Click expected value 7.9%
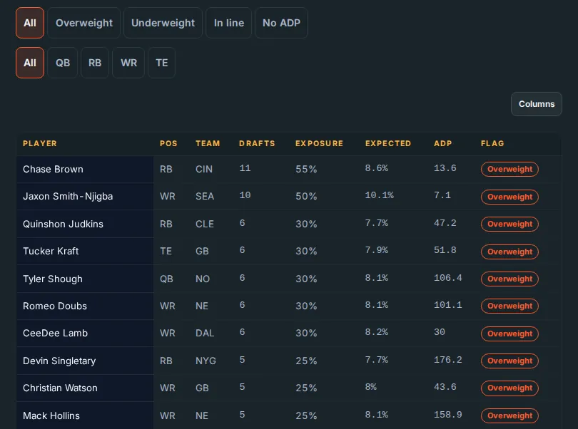 (x=376, y=250)
